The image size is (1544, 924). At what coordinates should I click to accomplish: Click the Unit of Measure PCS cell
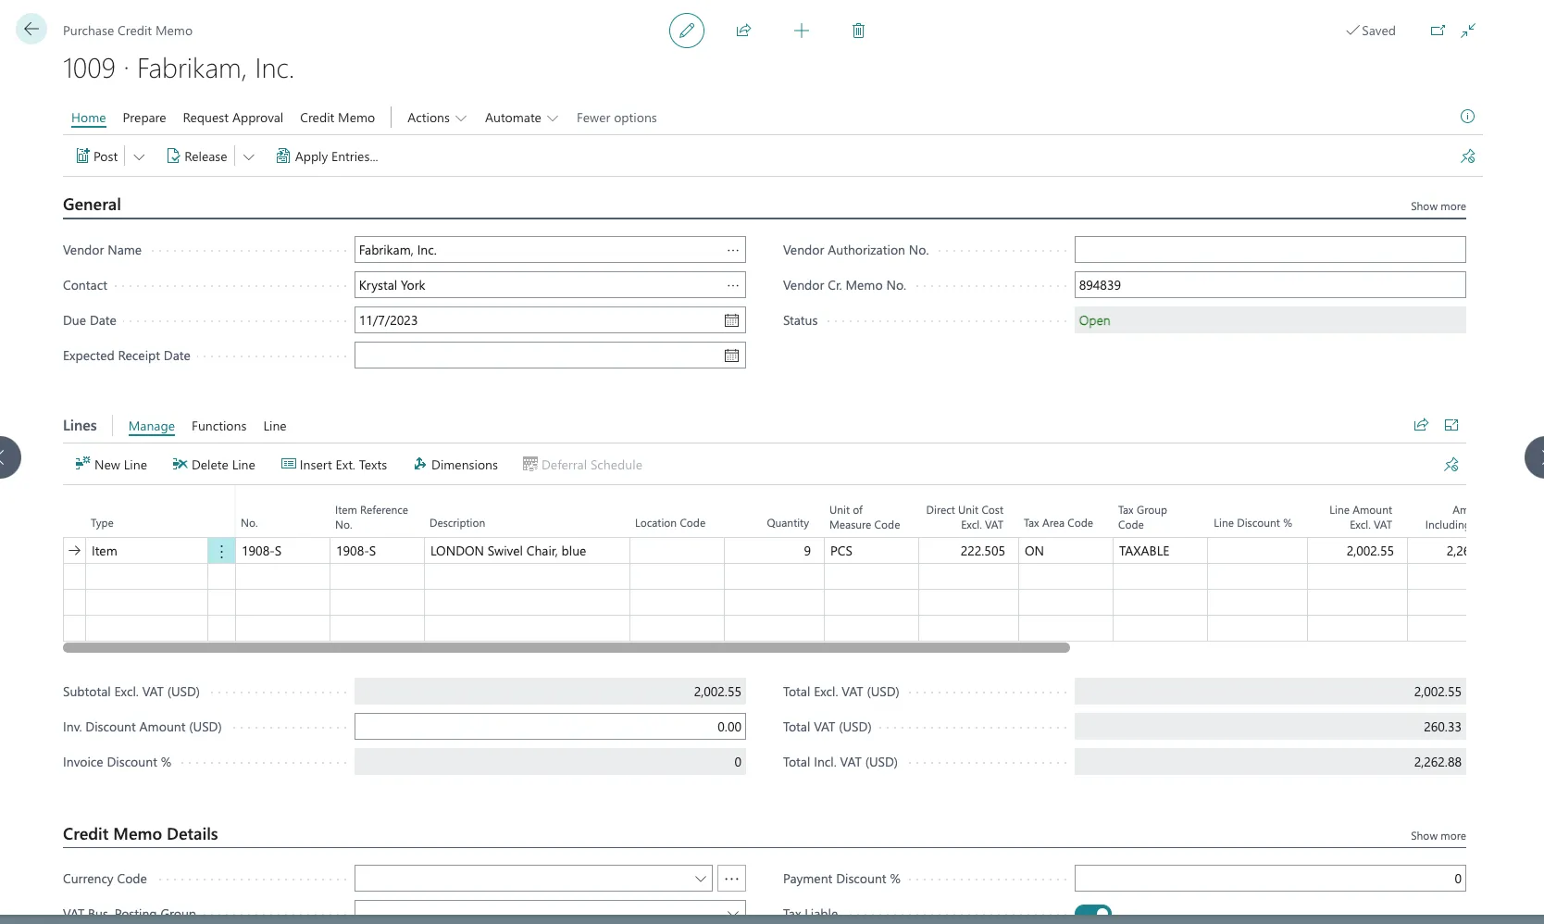pyautogui.click(x=871, y=551)
